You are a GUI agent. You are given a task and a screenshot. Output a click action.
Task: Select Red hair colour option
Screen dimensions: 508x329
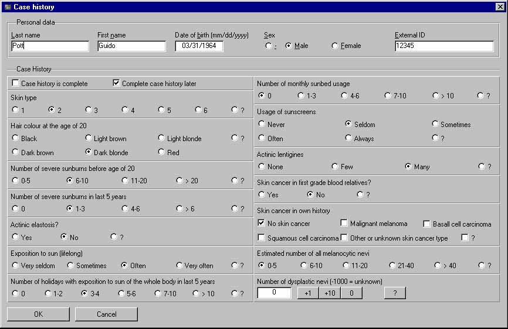coord(162,152)
